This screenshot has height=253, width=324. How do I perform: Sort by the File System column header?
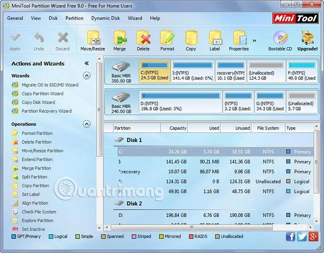268,128
